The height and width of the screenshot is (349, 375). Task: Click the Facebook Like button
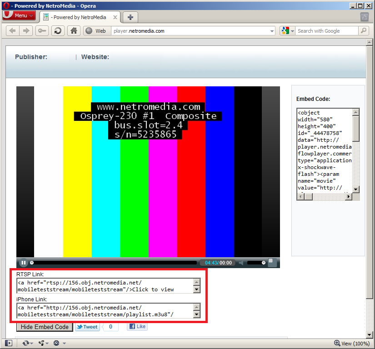pos(137,326)
